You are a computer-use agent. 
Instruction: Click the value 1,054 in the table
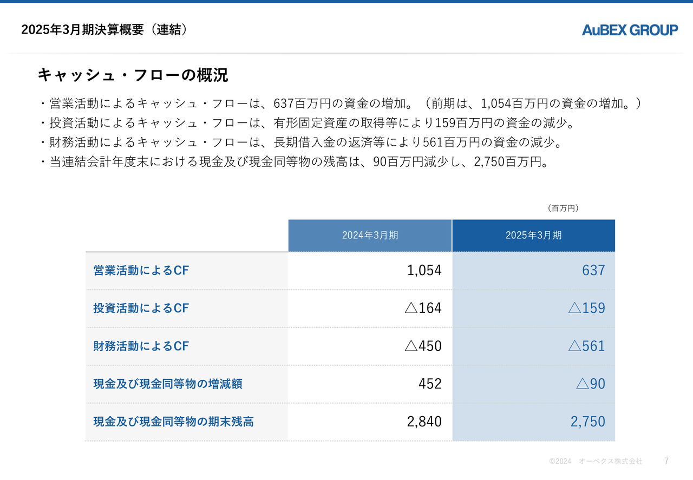[x=424, y=270]
